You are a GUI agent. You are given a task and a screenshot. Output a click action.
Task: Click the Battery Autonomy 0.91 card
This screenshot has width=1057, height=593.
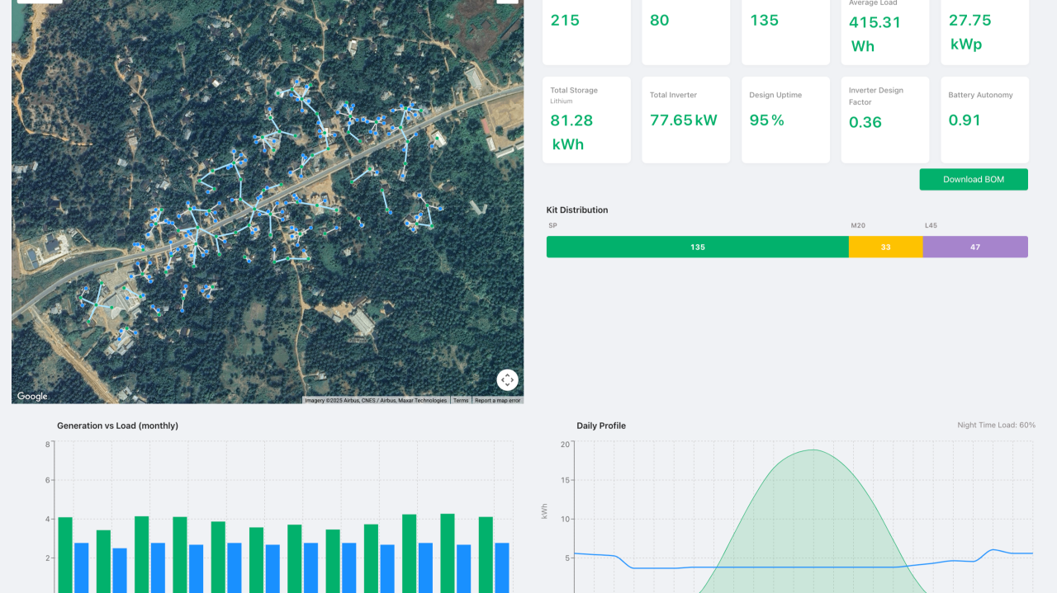click(984, 120)
